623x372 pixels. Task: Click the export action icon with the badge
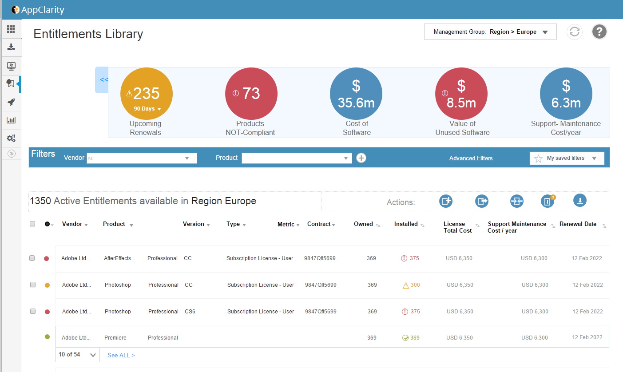point(548,201)
